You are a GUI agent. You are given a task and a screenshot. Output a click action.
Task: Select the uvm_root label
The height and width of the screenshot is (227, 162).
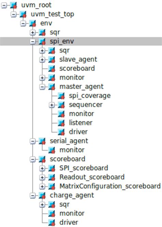(36, 5)
